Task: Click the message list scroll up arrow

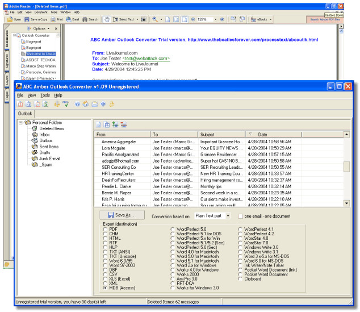Action: 346,134
